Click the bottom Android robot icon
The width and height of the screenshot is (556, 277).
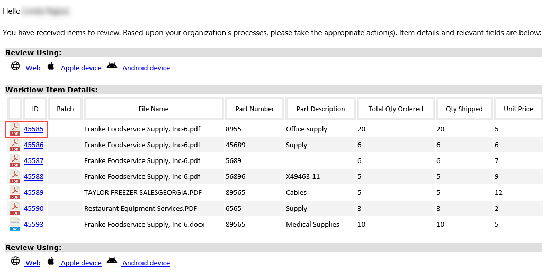click(x=112, y=261)
